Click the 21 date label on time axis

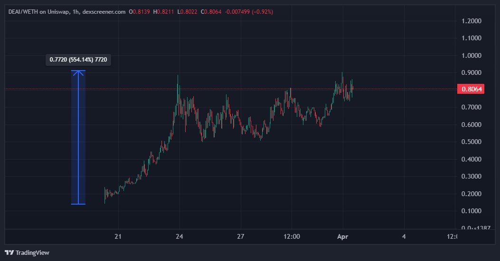118,236
